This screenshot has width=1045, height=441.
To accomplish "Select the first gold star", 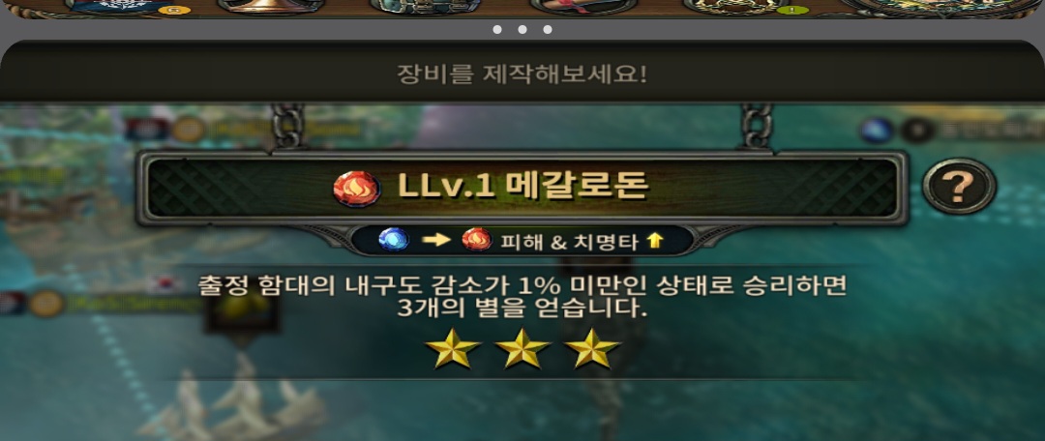I will click(453, 348).
